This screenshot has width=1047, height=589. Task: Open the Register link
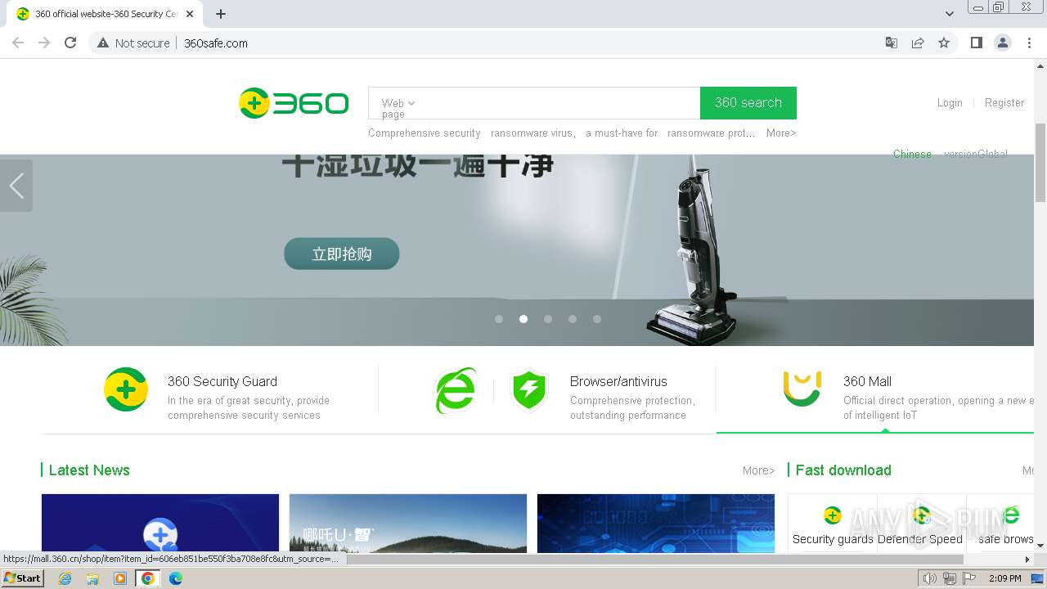point(1004,102)
